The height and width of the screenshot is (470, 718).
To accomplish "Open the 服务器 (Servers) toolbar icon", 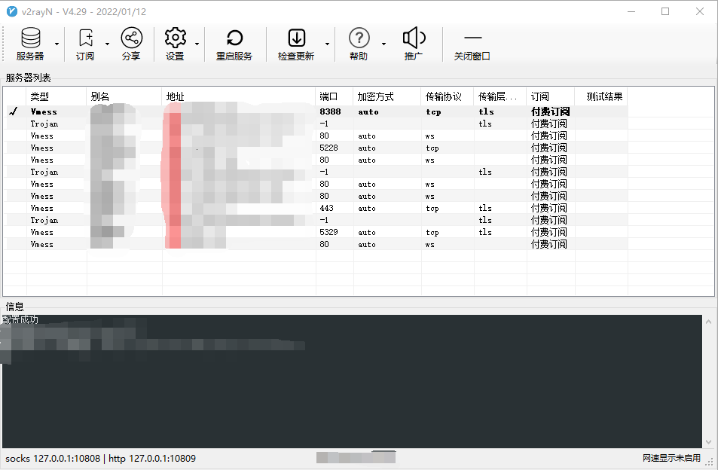I will coord(30,44).
